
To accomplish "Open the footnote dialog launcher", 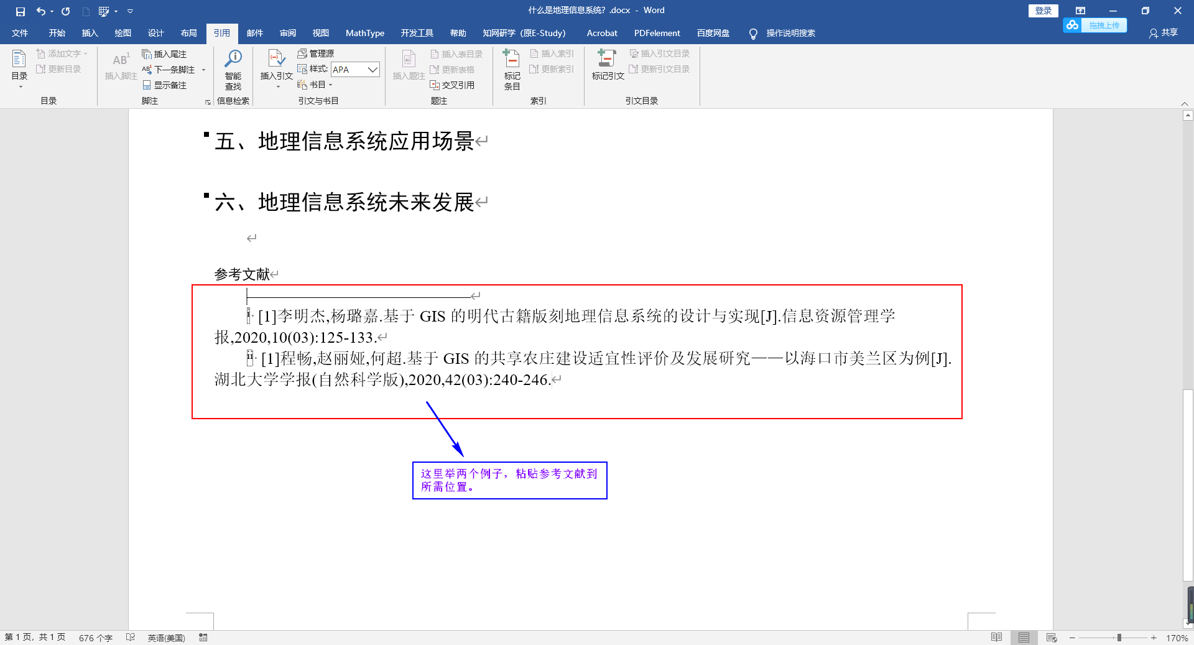I will point(208,102).
